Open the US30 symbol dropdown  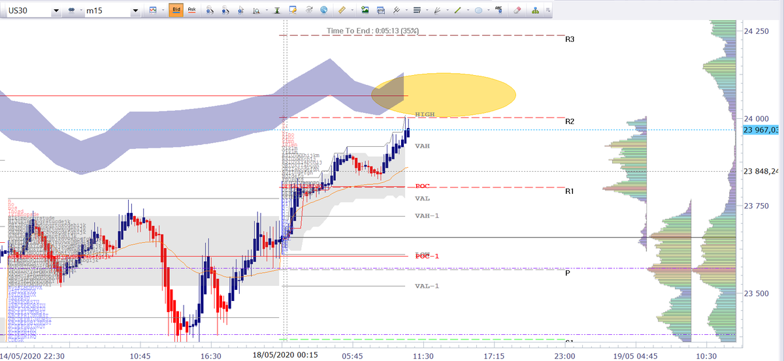pyautogui.click(x=55, y=10)
